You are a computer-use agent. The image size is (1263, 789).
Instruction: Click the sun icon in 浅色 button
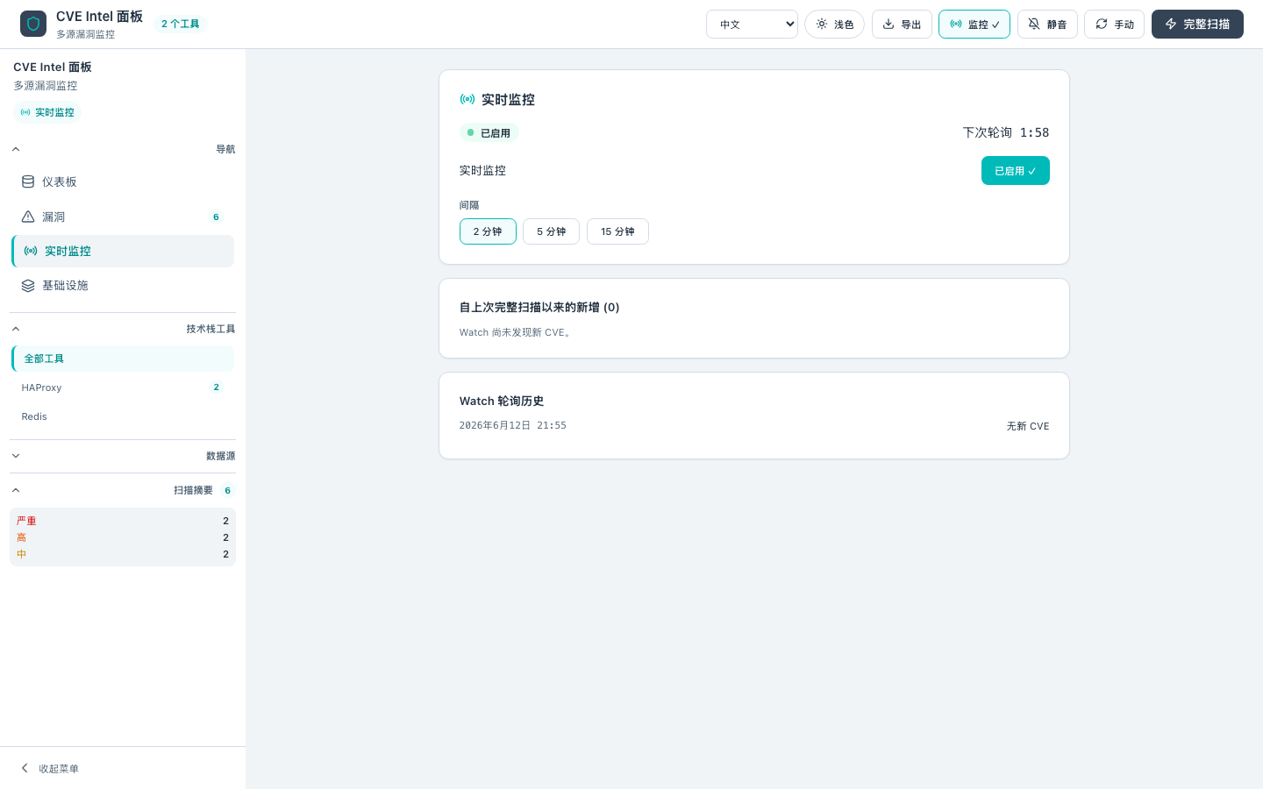coord(822,24)
